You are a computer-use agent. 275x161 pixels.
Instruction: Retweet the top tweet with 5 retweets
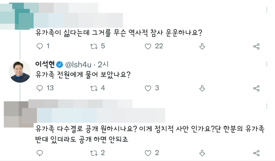click(x=94, y=46)
